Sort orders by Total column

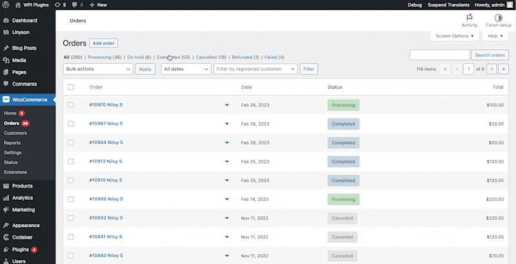tap(498, 87)
